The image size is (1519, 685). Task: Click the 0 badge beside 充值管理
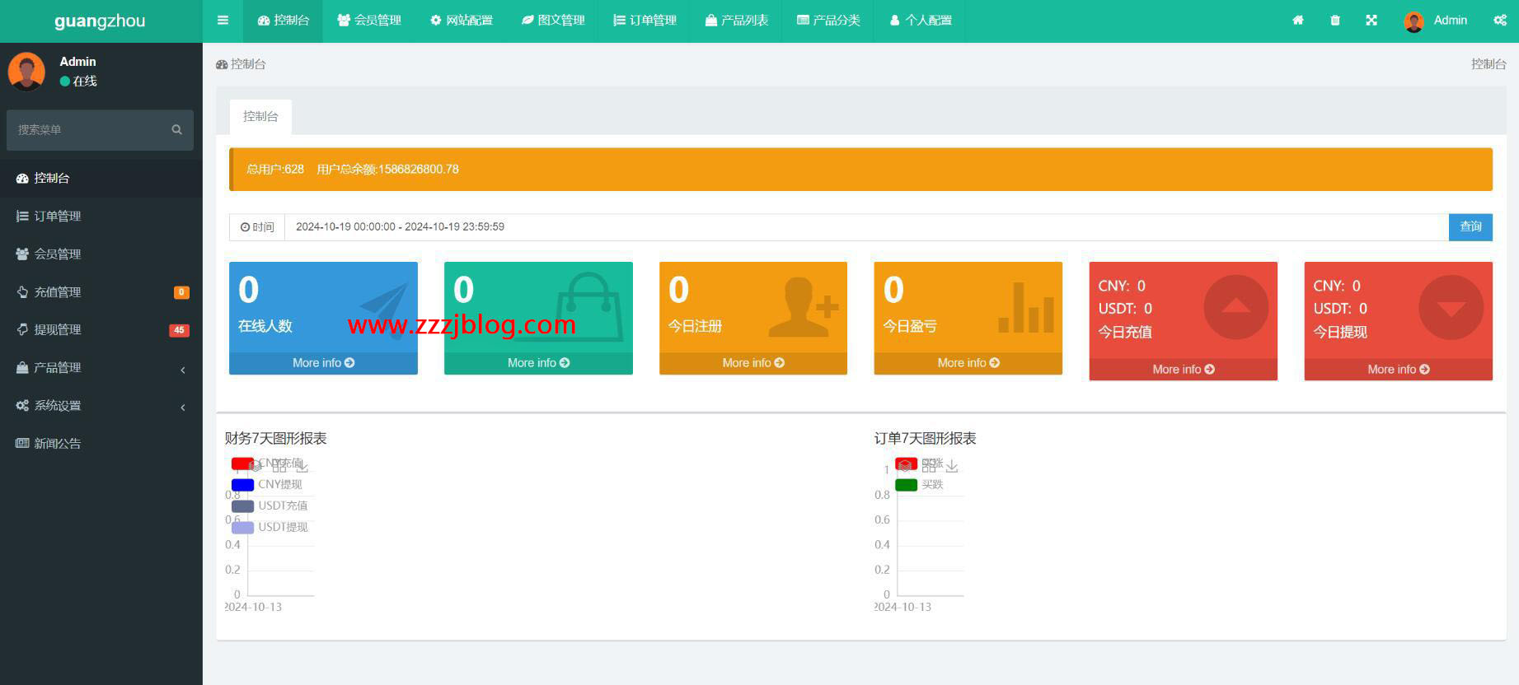coord(181,292)
